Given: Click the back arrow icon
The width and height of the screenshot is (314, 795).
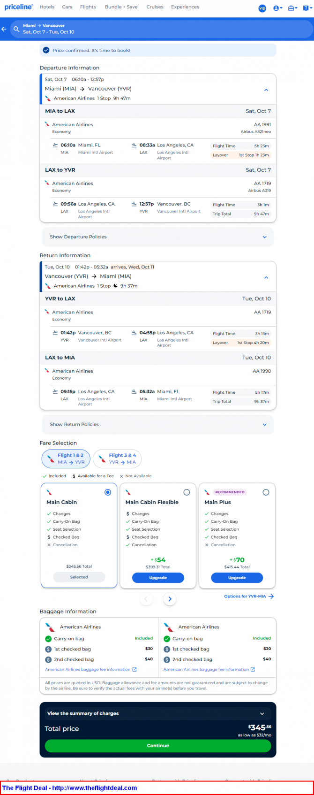Looking at the screenshot, I should (x=4, y=29).
